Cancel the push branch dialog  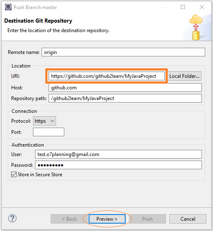click(x=187, y=219)
